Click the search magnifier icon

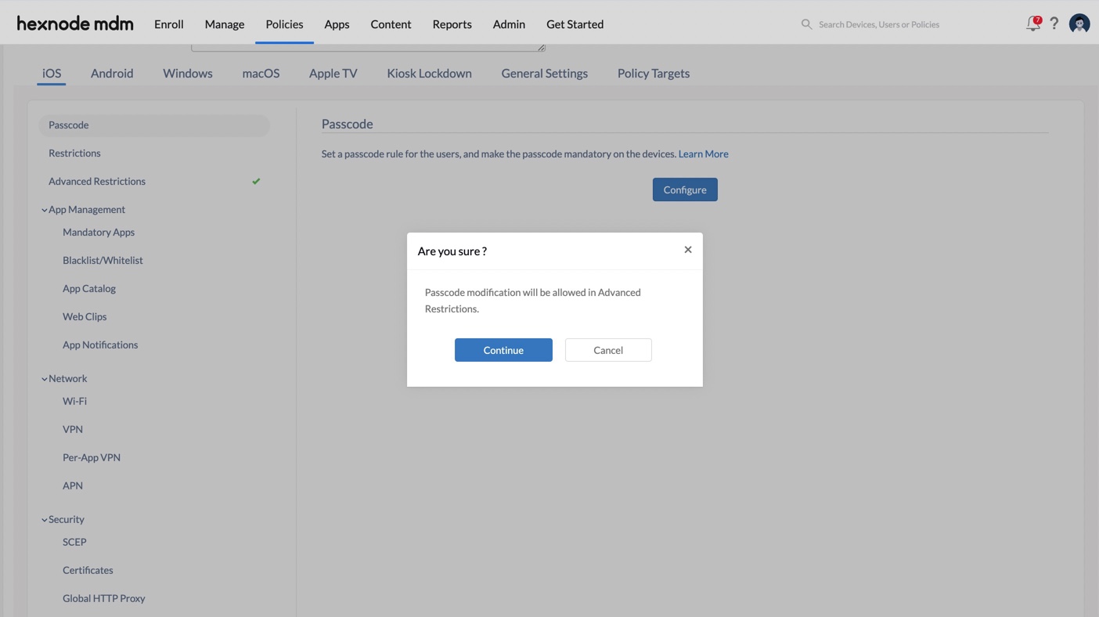click(806, 24)
